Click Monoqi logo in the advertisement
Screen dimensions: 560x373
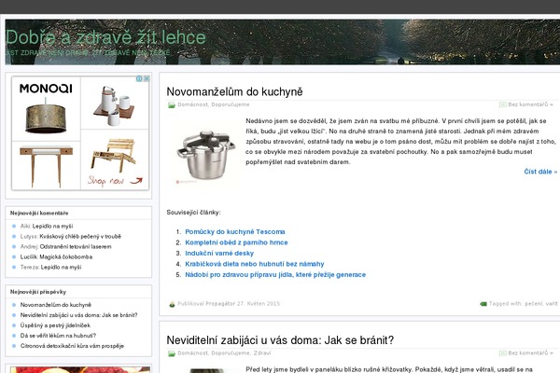46,89
